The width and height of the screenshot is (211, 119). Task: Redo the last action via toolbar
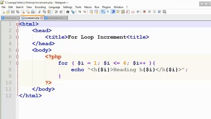[x=61, y=12]
